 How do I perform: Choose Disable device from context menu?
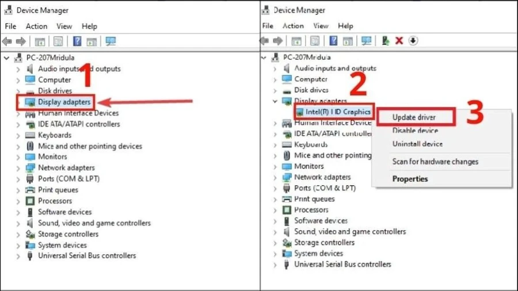click(415, 131)
